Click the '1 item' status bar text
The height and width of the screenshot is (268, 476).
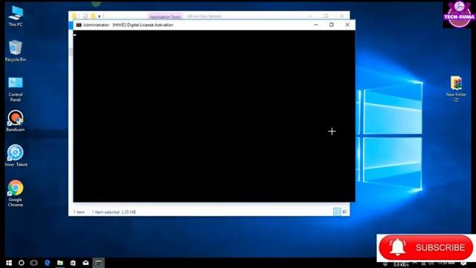tap(79, 212)
